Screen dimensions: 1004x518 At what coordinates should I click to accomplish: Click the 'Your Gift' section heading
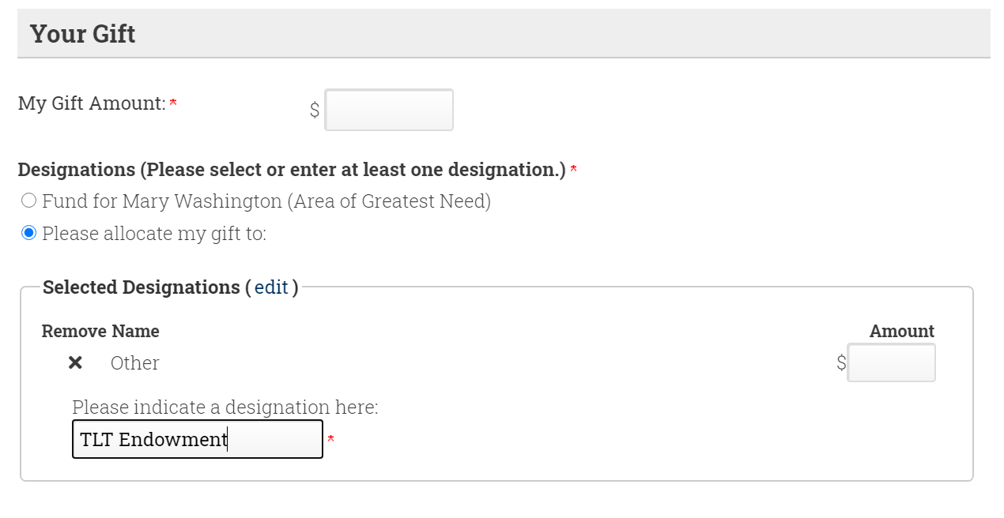(83, 34)
